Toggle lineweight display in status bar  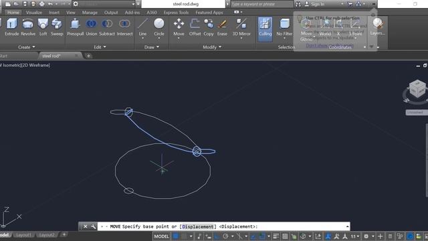(276, 236)
